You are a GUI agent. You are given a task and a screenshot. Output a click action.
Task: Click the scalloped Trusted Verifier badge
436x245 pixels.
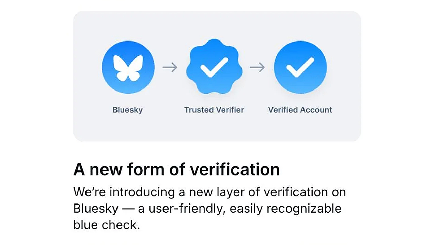pos(214,67)
